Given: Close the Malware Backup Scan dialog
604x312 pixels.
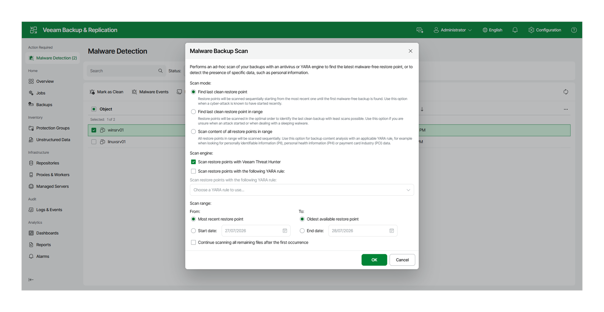Looking at the screenshot, I should click(410, 51).
